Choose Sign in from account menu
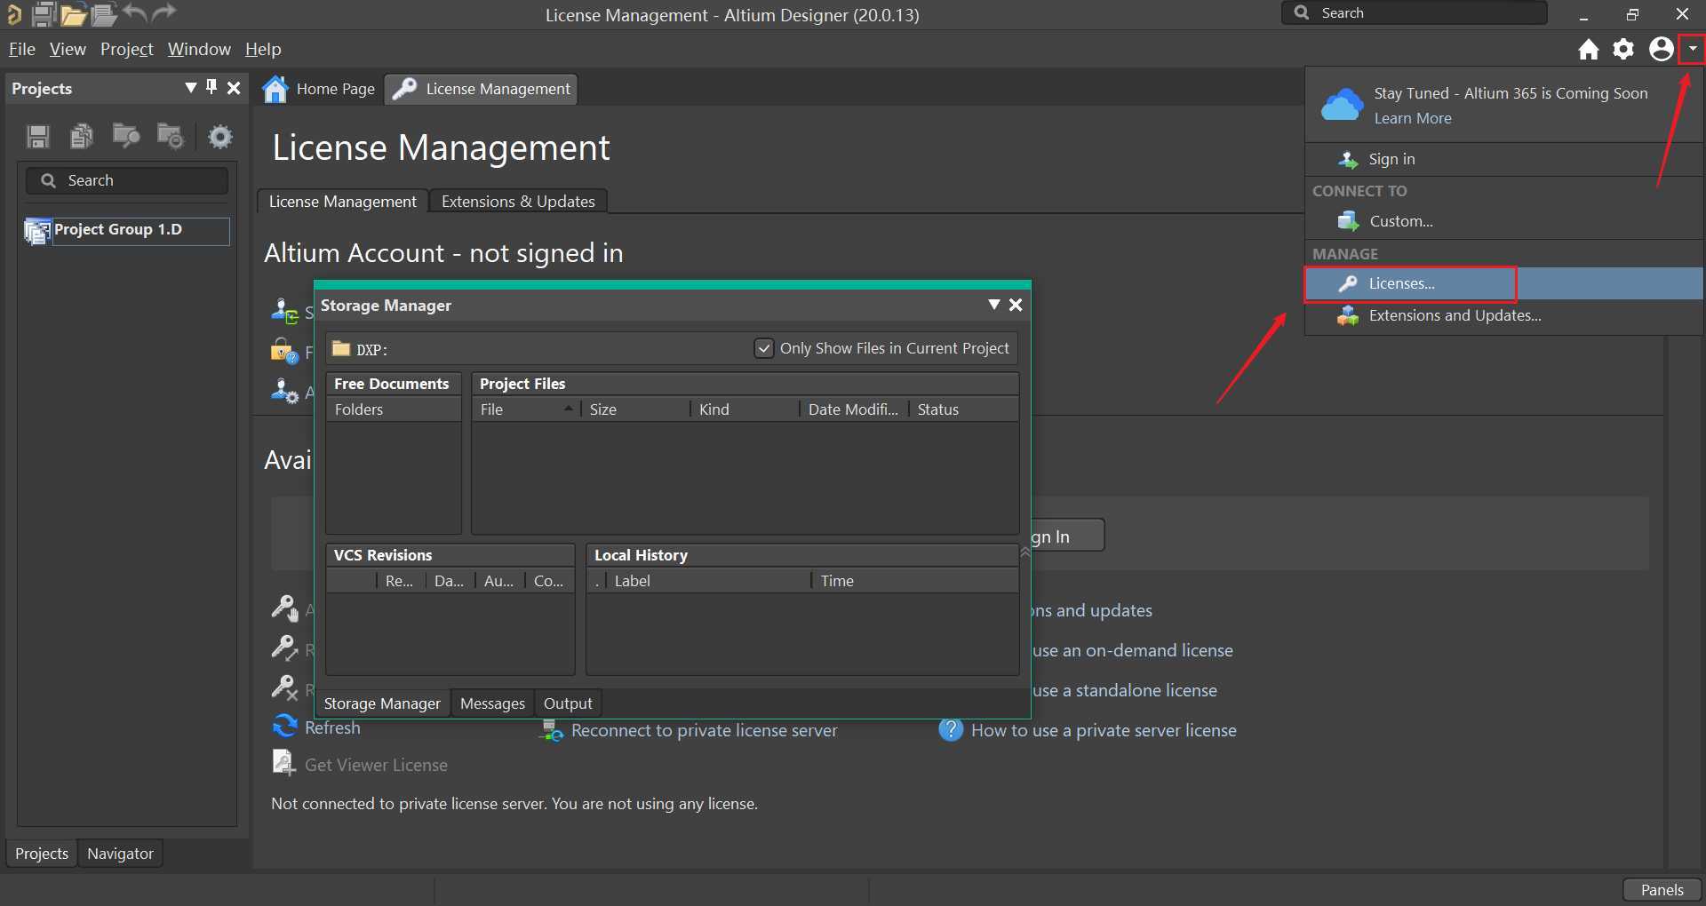Viewport: 1706px width, 906px height. [x=1503, y=159]
